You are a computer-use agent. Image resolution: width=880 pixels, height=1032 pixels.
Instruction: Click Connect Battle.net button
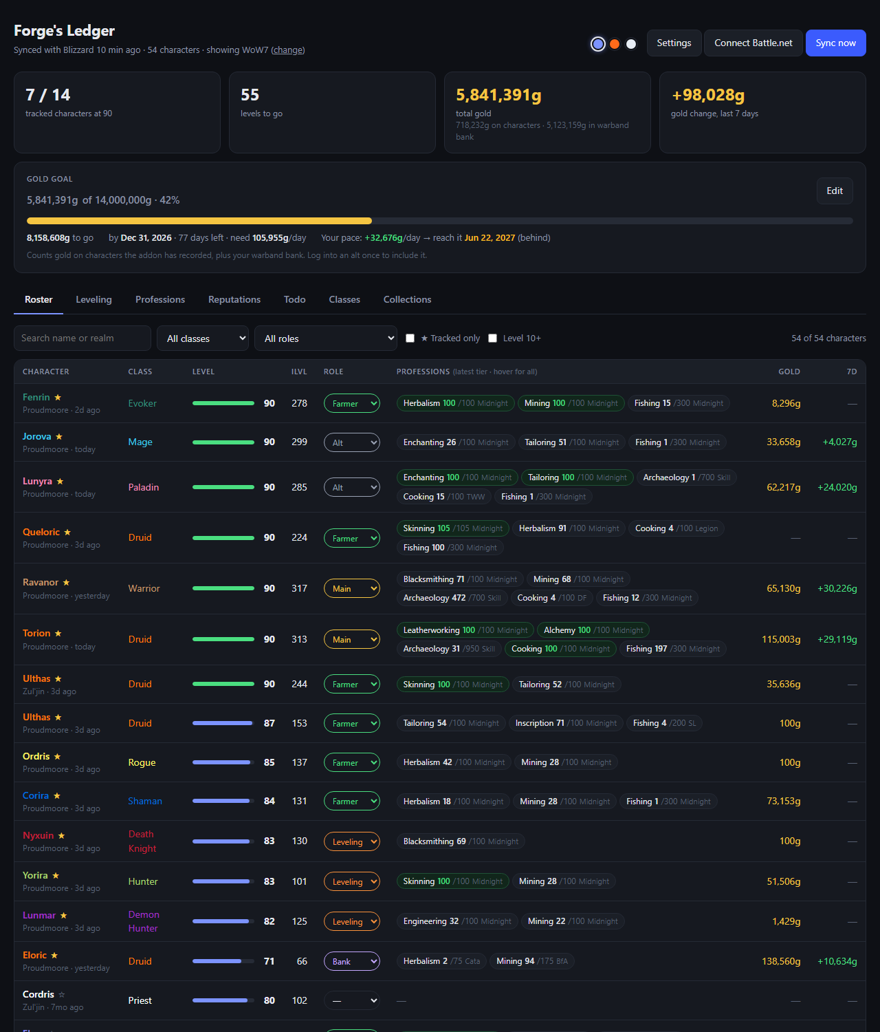tap(753, 43)
